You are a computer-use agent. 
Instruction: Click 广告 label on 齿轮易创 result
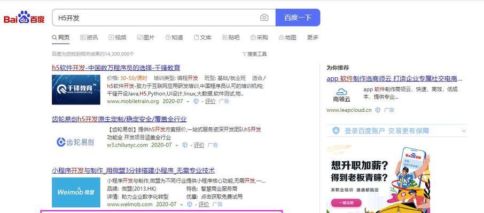coord(213,145)
